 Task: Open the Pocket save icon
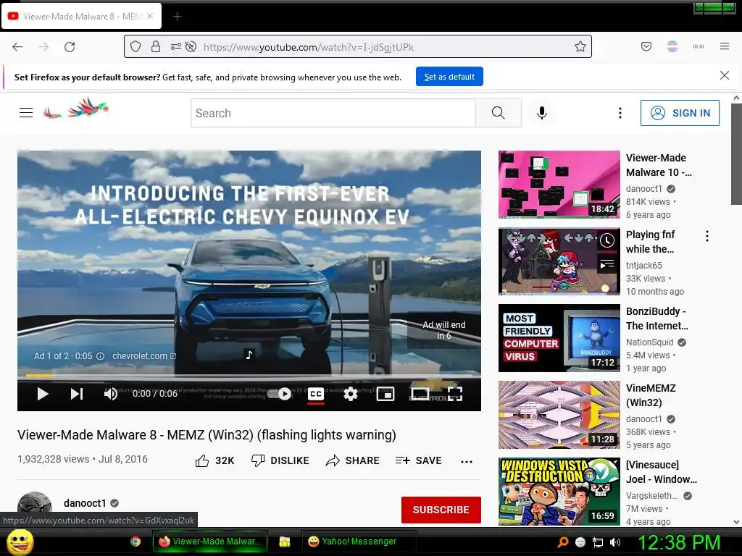click(646, 46)
